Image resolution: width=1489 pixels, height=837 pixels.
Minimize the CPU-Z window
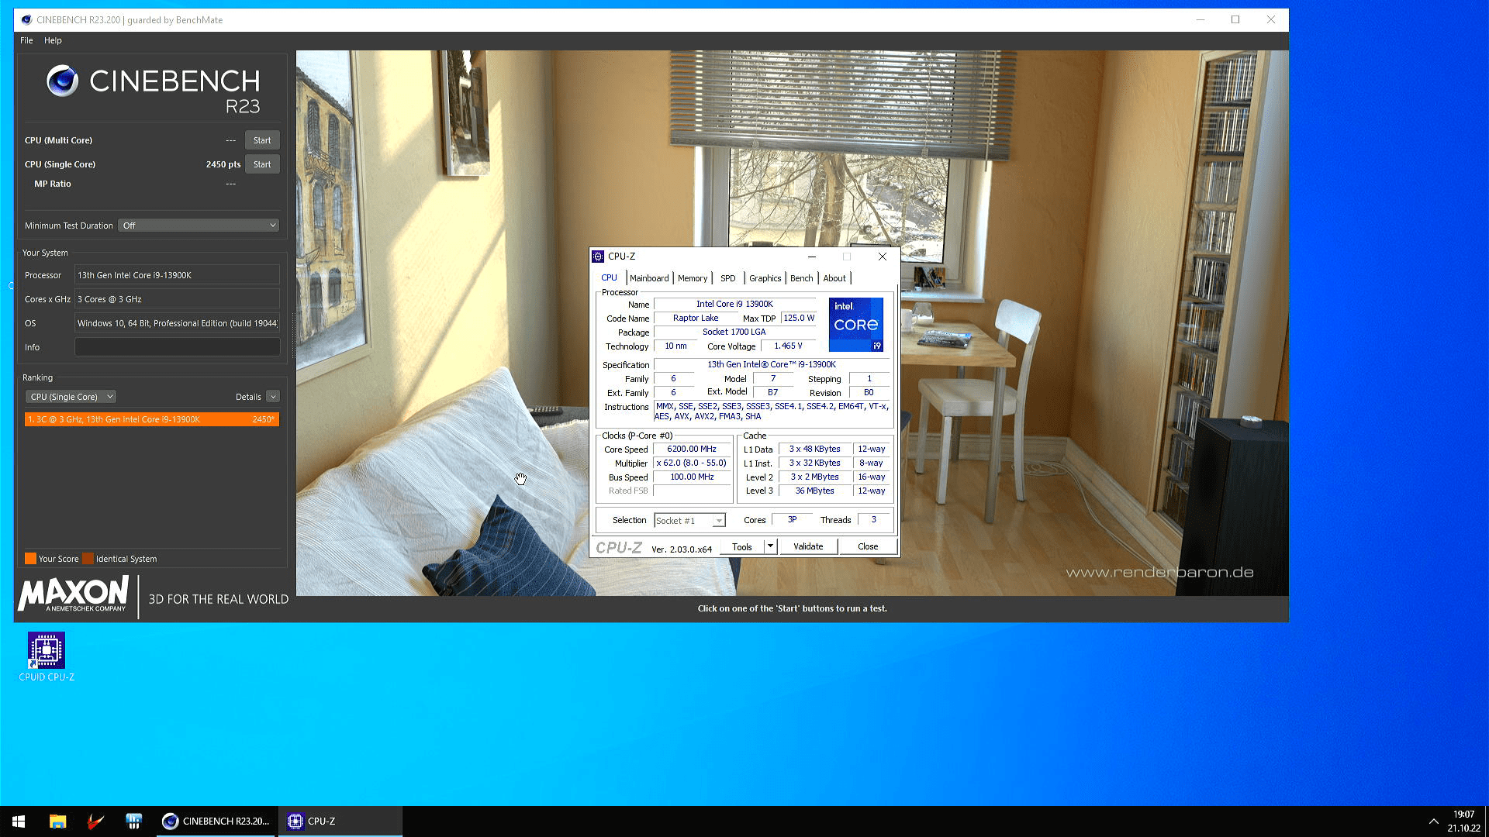point(811,257)
